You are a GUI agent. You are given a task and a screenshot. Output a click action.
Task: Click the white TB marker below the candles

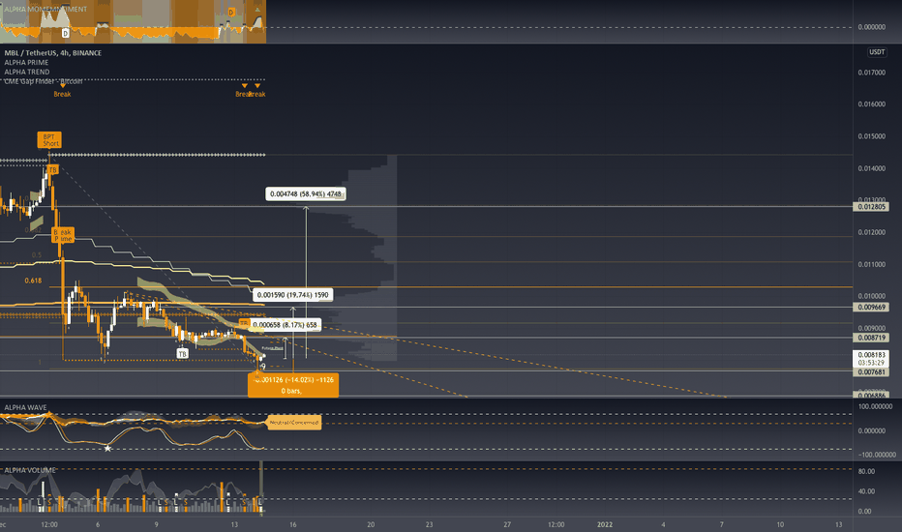point(182,354)
